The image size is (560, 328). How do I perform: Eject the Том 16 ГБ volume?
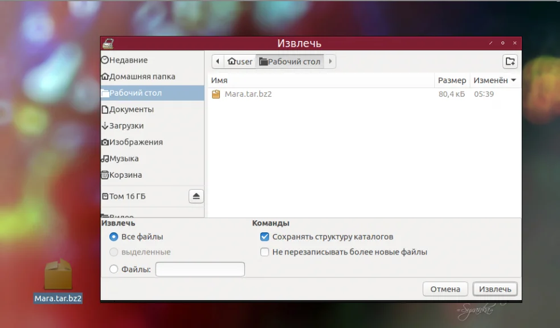point(196,196)
